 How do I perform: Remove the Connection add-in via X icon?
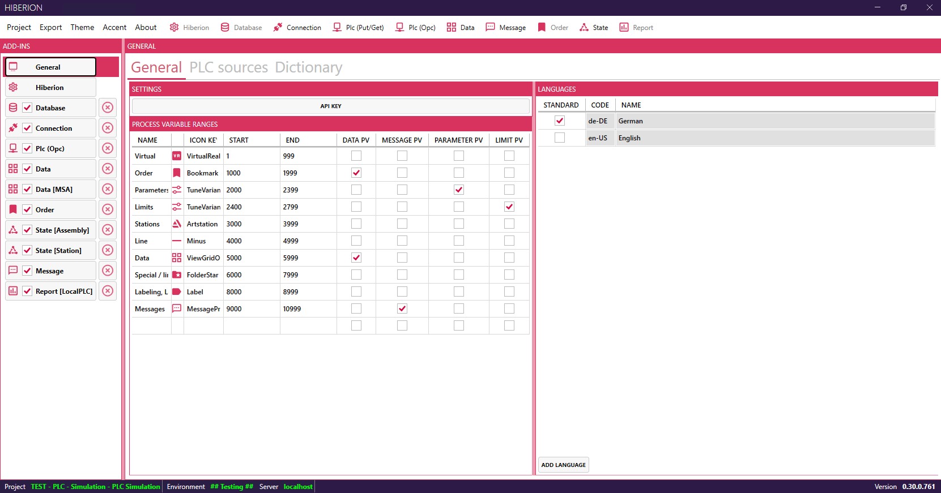(x=108, y=128)
